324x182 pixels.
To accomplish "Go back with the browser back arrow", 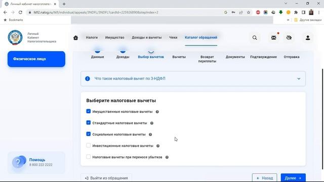I will click(x=5, y=12).
